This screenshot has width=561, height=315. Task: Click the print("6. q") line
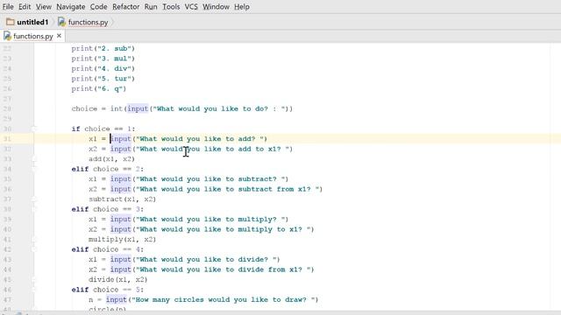point(99,88)
